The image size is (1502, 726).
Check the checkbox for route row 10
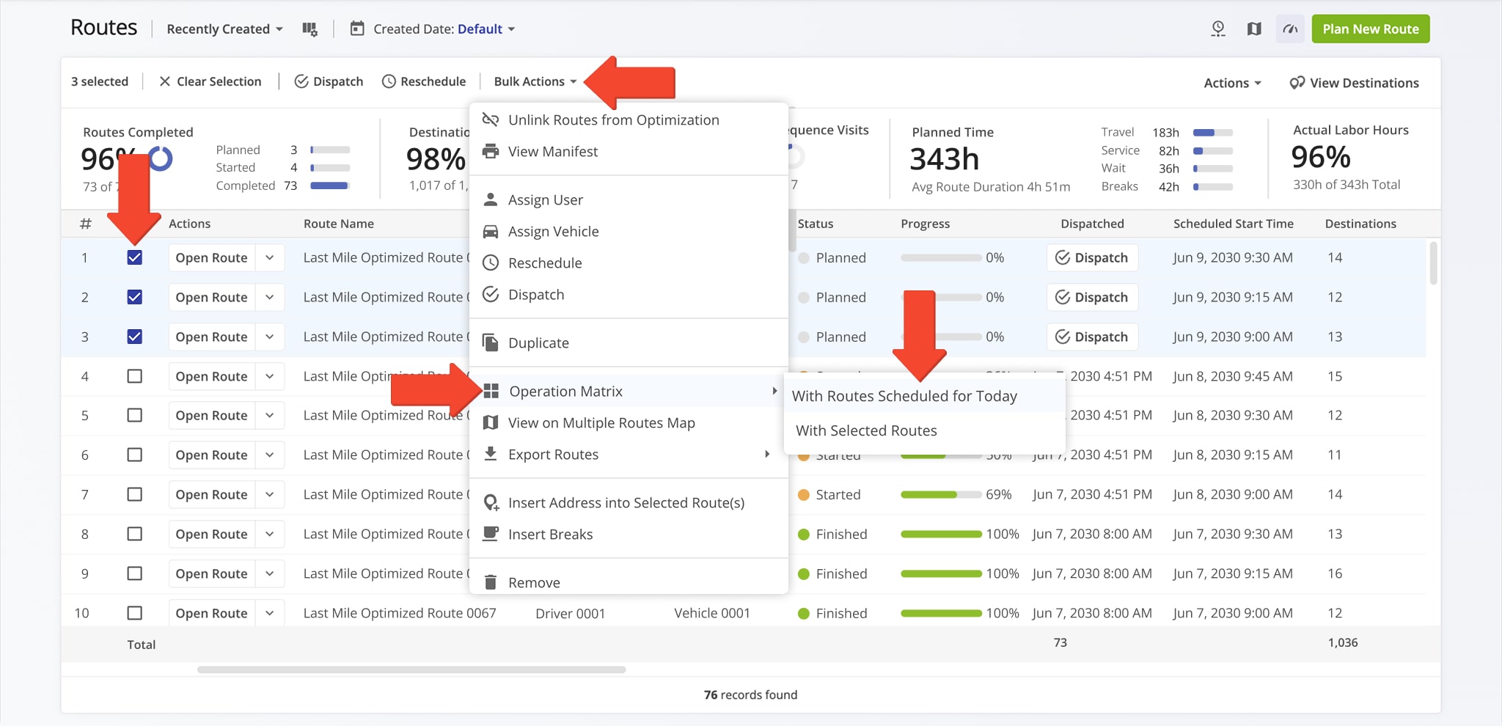[x=134, y=613]
